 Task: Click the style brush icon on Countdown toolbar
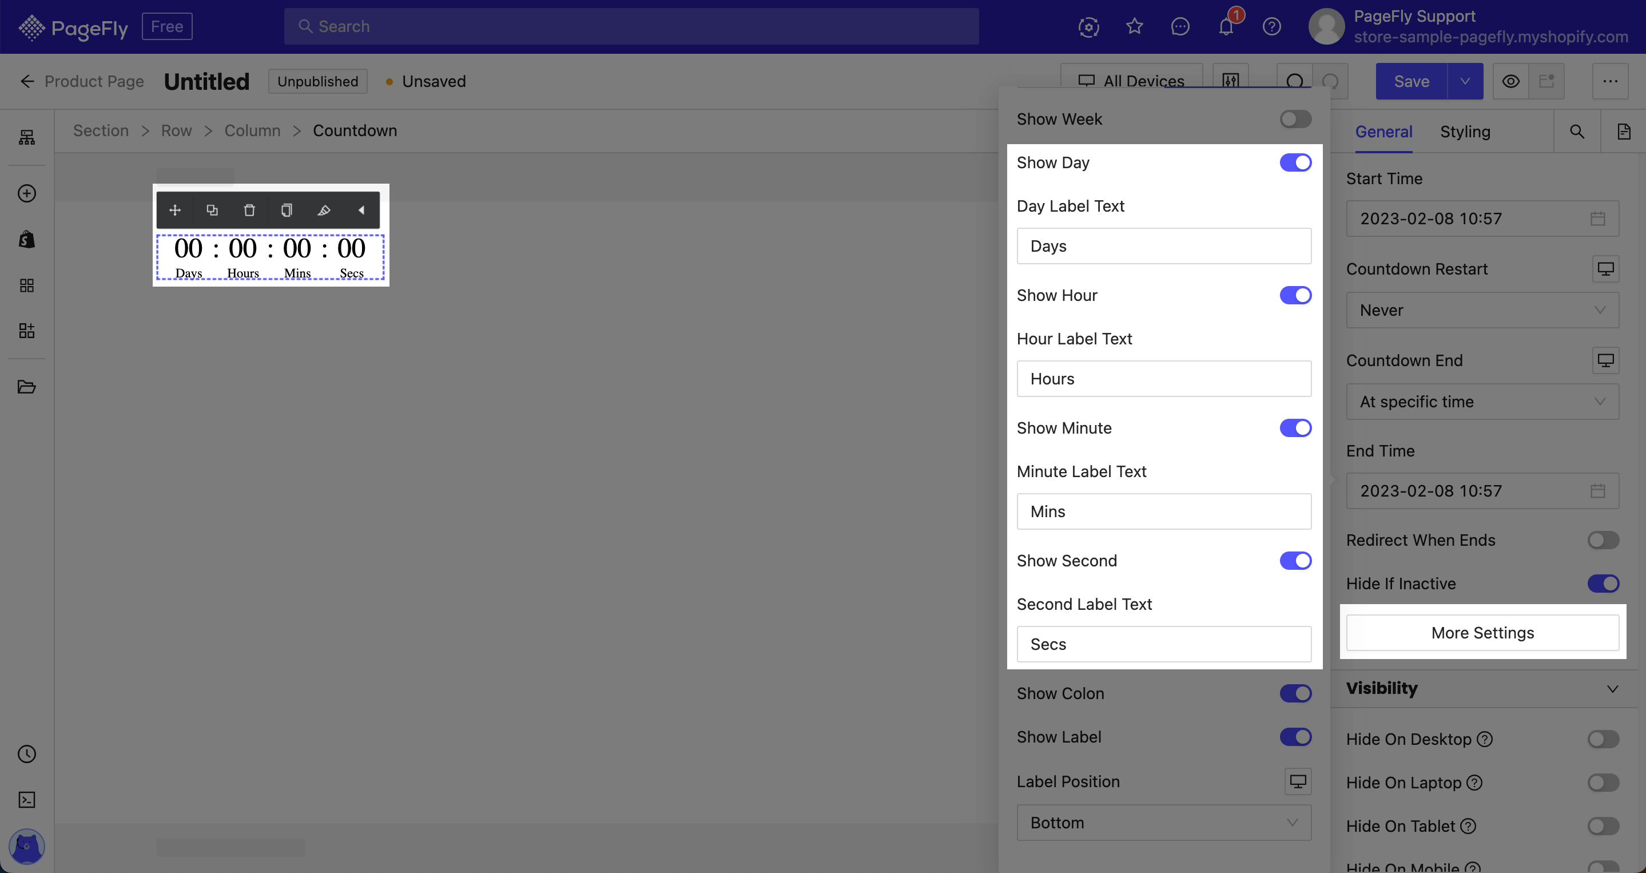(324, 211)
